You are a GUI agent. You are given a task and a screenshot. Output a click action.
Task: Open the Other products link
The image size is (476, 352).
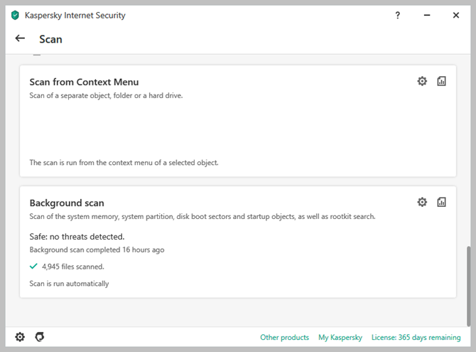(x=284, y=338)
